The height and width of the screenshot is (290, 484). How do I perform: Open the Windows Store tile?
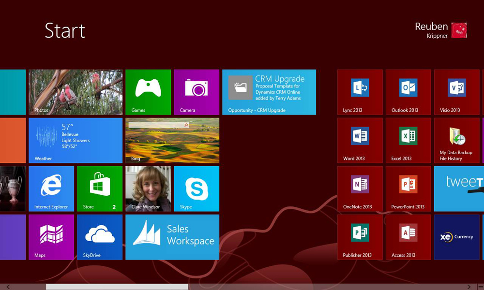(100, 188)
